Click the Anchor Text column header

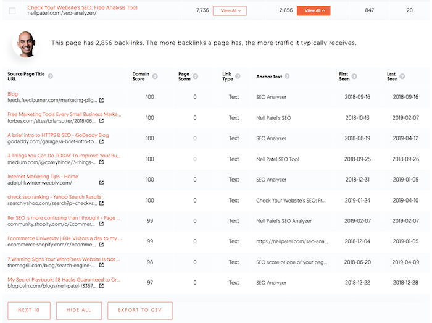pos(269,77)
